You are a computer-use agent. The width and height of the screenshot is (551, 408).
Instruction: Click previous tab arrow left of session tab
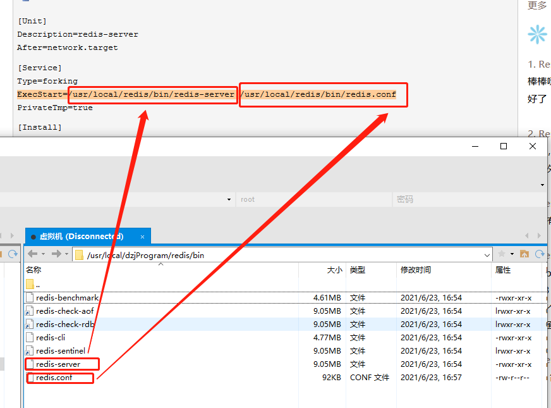pyautogui.click(x=1, y=236)
